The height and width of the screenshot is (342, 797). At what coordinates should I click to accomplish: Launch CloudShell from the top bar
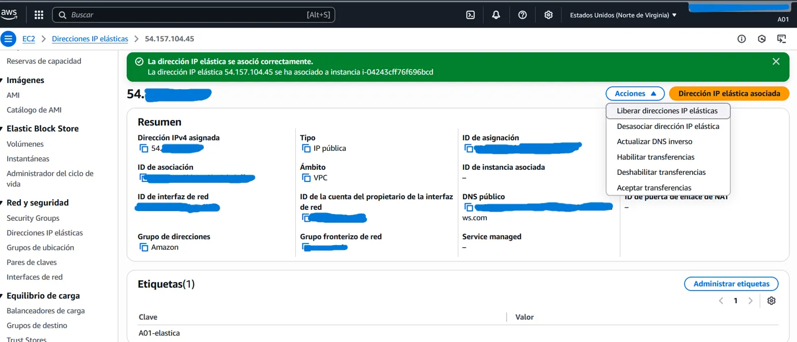(471, 15)
